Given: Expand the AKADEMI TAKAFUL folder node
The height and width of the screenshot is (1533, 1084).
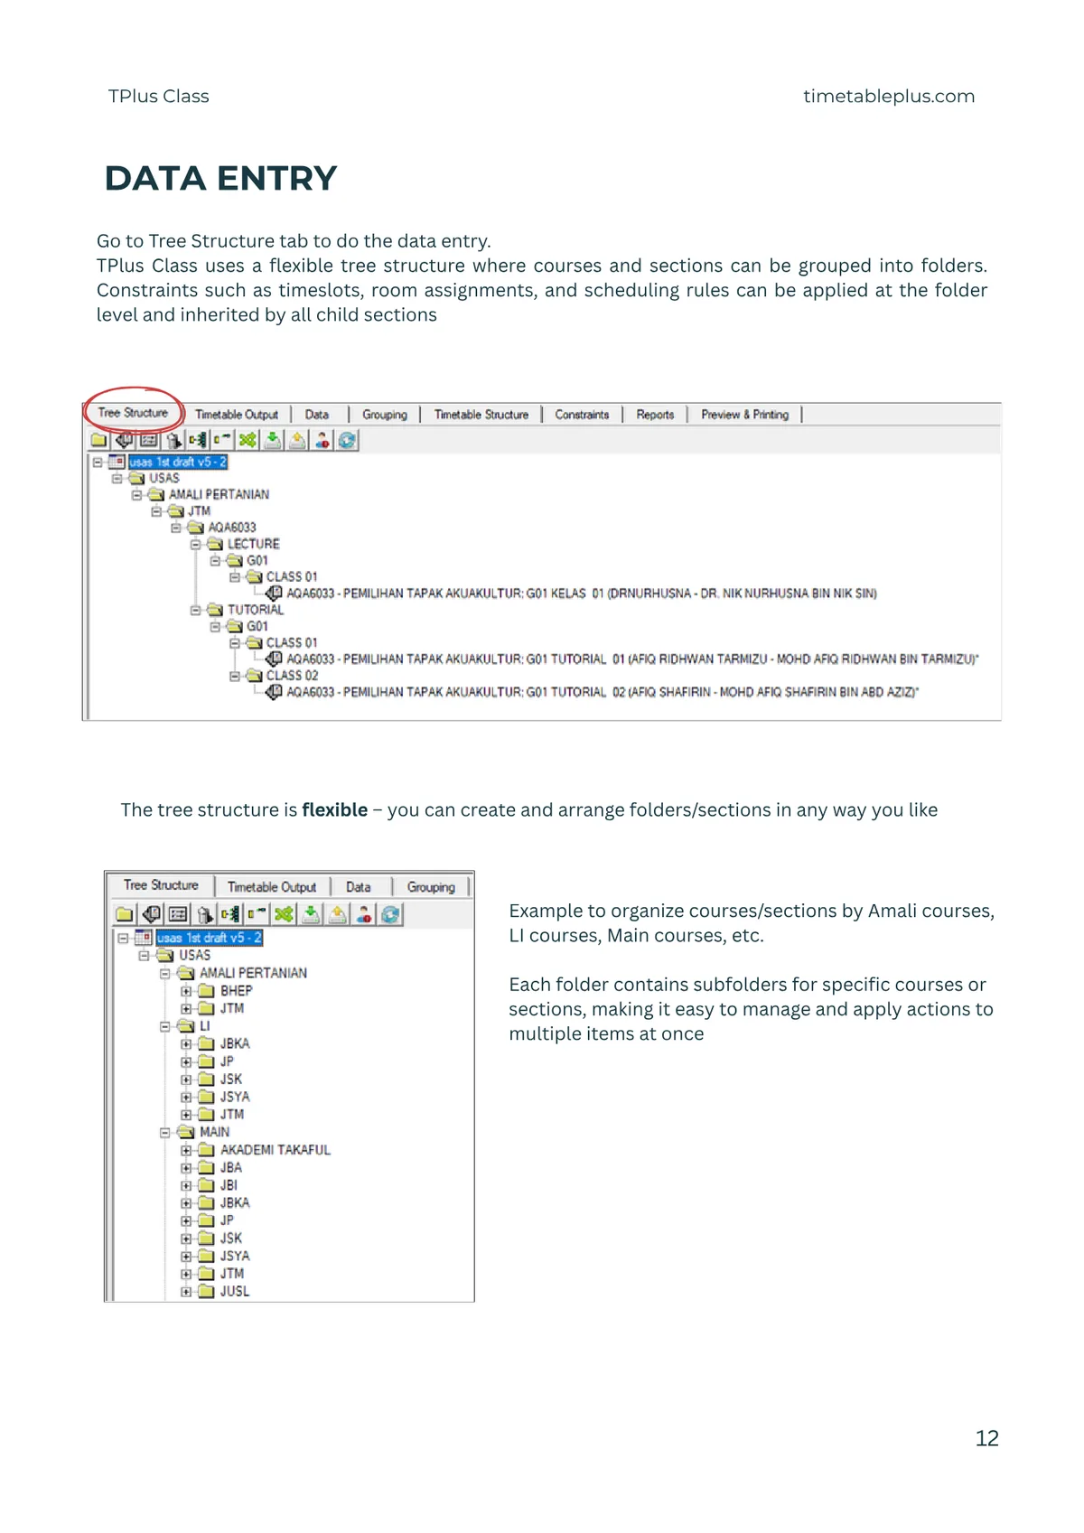Looking at the screenshot, I should point(186,1150).
